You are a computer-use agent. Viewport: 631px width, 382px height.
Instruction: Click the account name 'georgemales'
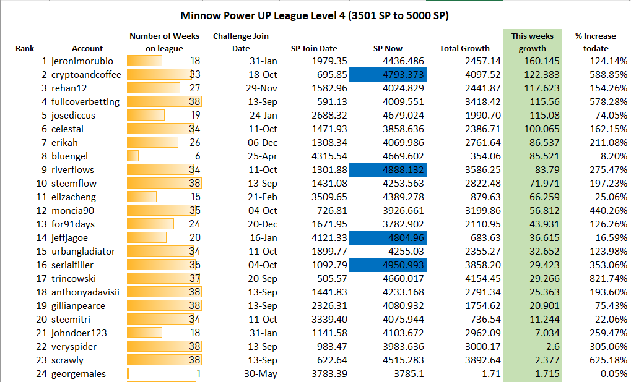pos(79,374)
